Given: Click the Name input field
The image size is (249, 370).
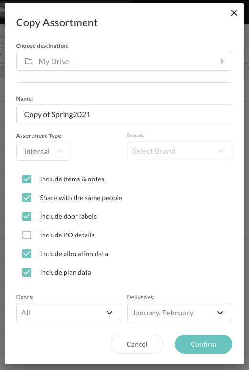Looking at the screenshot, I should click(124, 114).
